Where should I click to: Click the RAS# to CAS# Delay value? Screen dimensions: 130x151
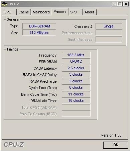(76, 74)
